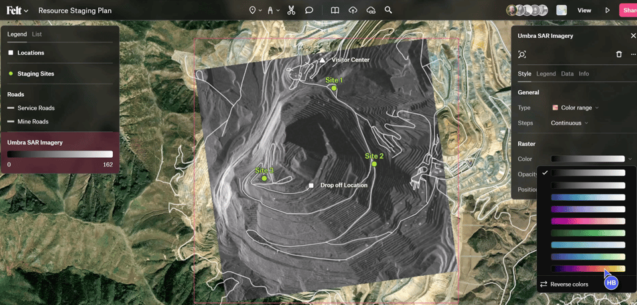
Task: Click the cloud link source icon
Action: (x=370, y=10)
